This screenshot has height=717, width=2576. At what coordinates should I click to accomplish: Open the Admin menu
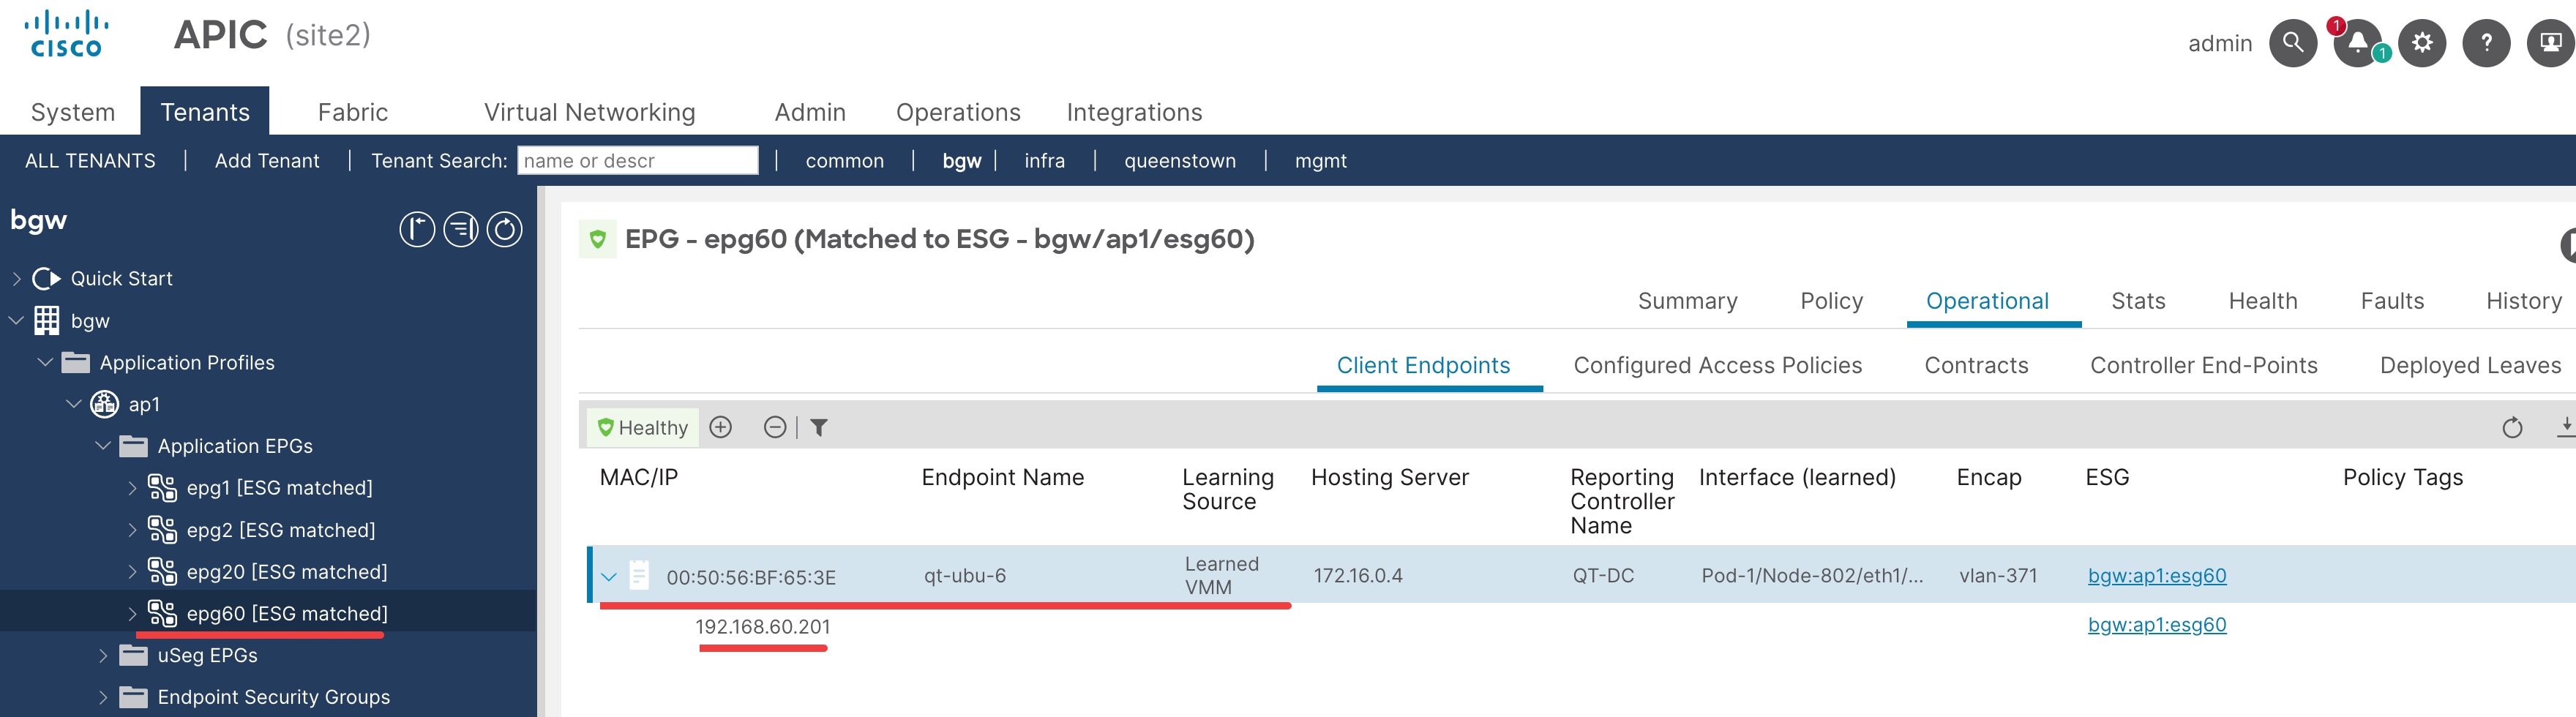[810, 112]
